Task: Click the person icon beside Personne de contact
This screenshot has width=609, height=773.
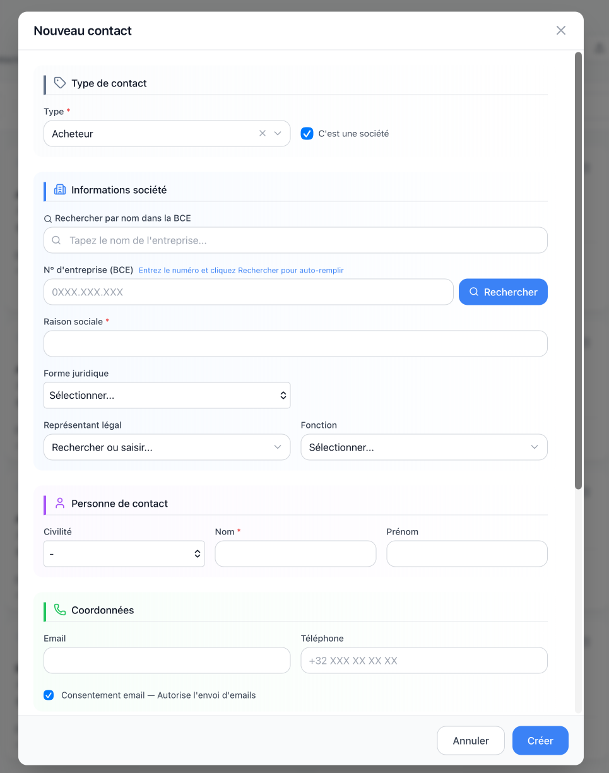Action: click(60, 504)
